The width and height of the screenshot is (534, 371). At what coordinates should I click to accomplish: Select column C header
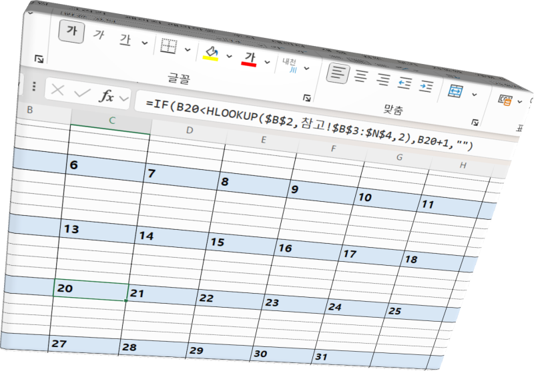(111, 121)
